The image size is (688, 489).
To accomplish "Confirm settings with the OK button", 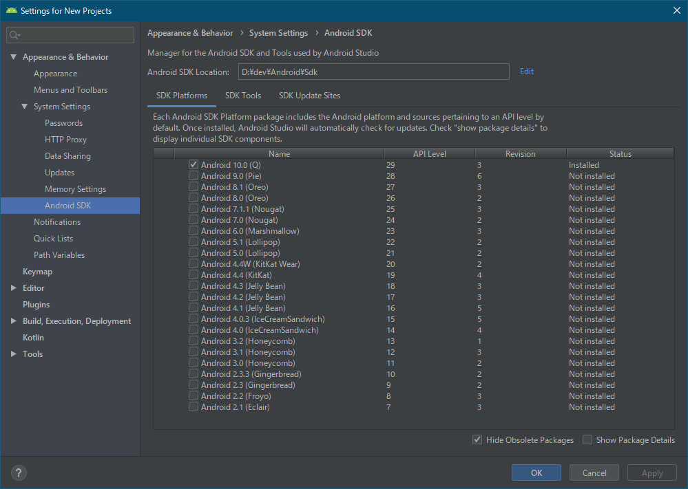I will (536, 472).
